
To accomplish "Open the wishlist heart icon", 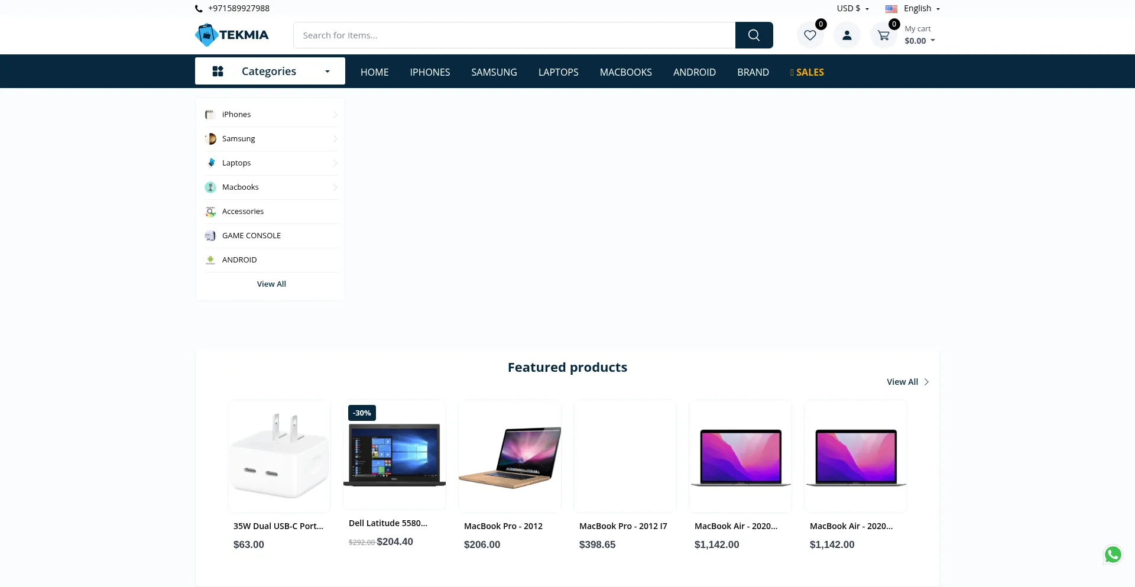I will [x=810, y=35].
